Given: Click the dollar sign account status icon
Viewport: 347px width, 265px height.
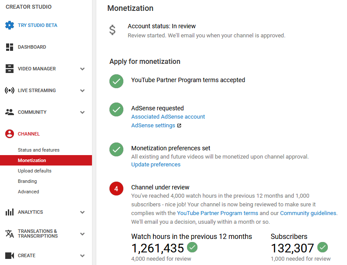Looking at the screenshot, I should 112,30.
